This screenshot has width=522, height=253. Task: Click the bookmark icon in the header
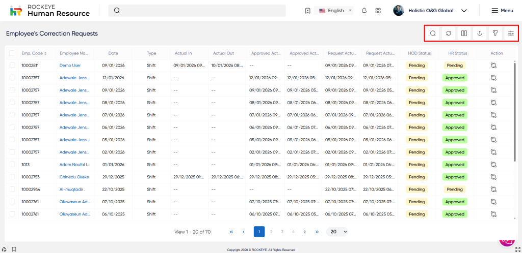coord(307,11)
